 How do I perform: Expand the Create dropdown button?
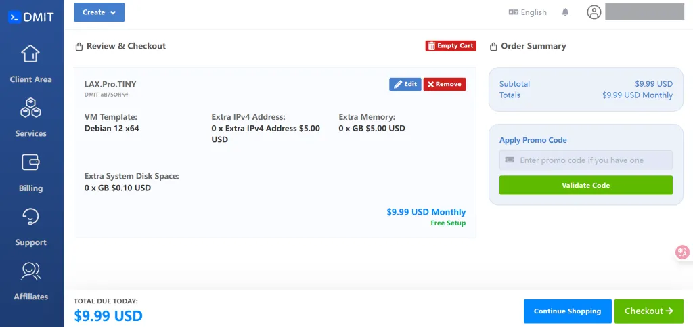99,12
